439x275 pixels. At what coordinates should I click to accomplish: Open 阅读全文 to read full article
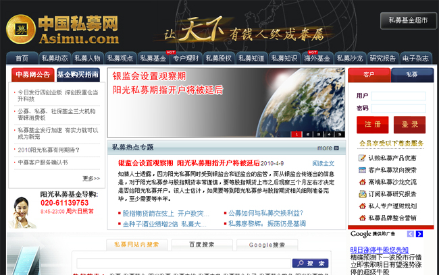click(x=323, y=163)
